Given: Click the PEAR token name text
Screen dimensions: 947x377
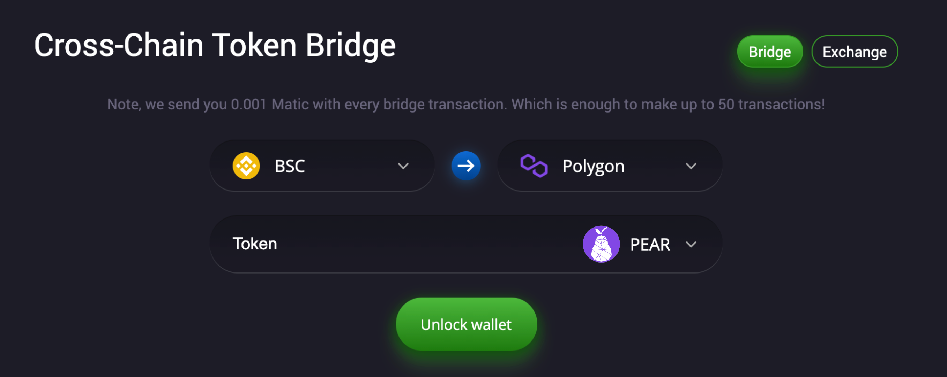Looking at the screenshot, I should (650, 245).
